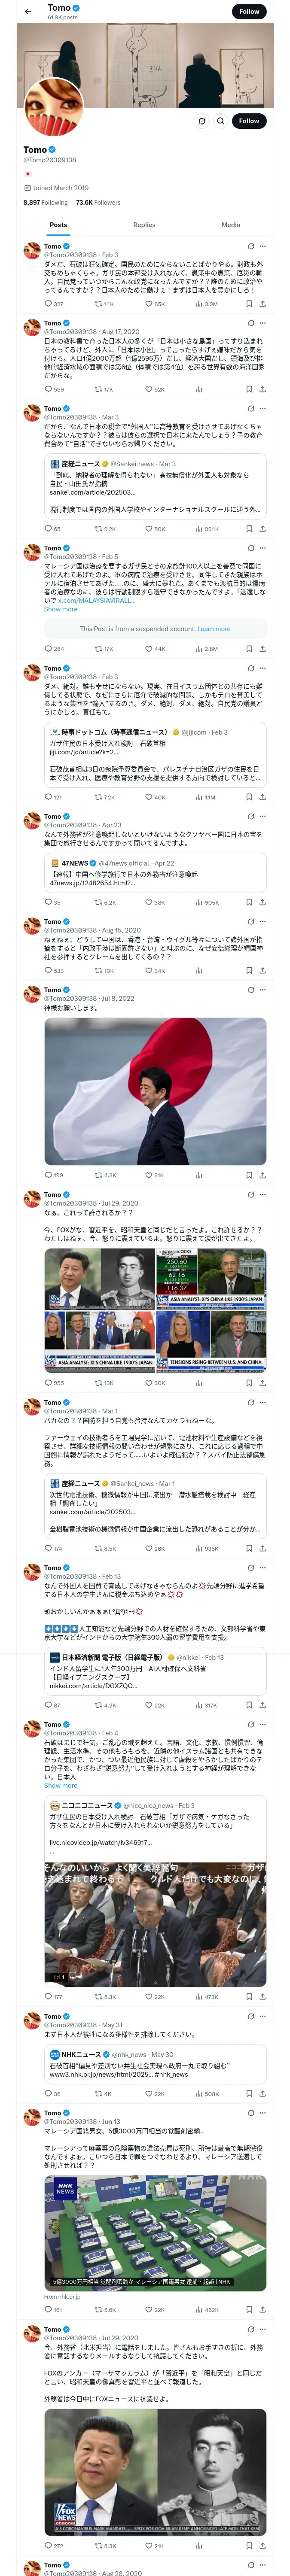Open the 73.6K Followers list

98,202
